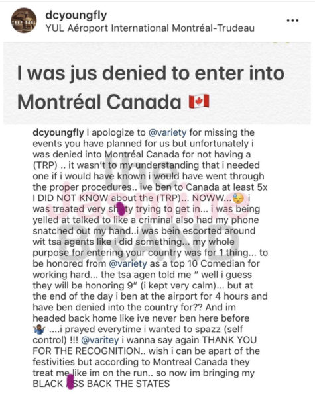Click dcyoungfly username in caption
The width and height of the screenshot is (315, 397).
[x=58, y=132]
